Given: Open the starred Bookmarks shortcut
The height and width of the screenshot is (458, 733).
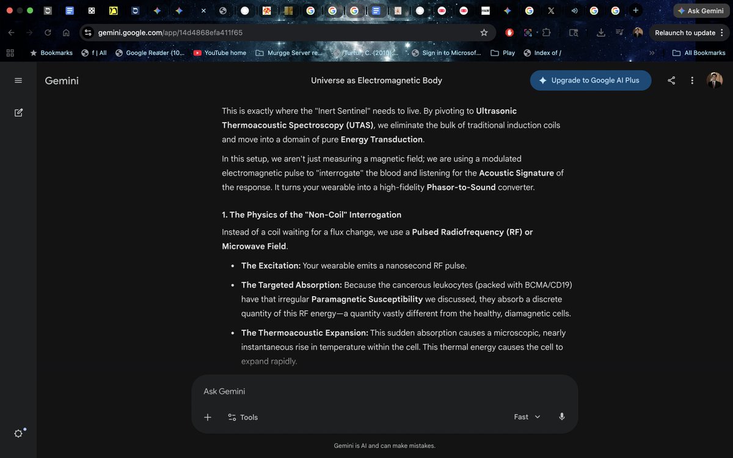Looking at the screenshot, I should point(51,53).
